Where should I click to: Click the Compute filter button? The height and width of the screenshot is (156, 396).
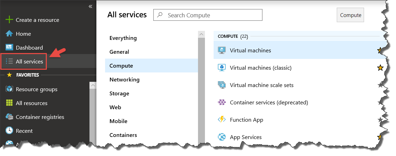pyautogui.click(x=350, y=15)
